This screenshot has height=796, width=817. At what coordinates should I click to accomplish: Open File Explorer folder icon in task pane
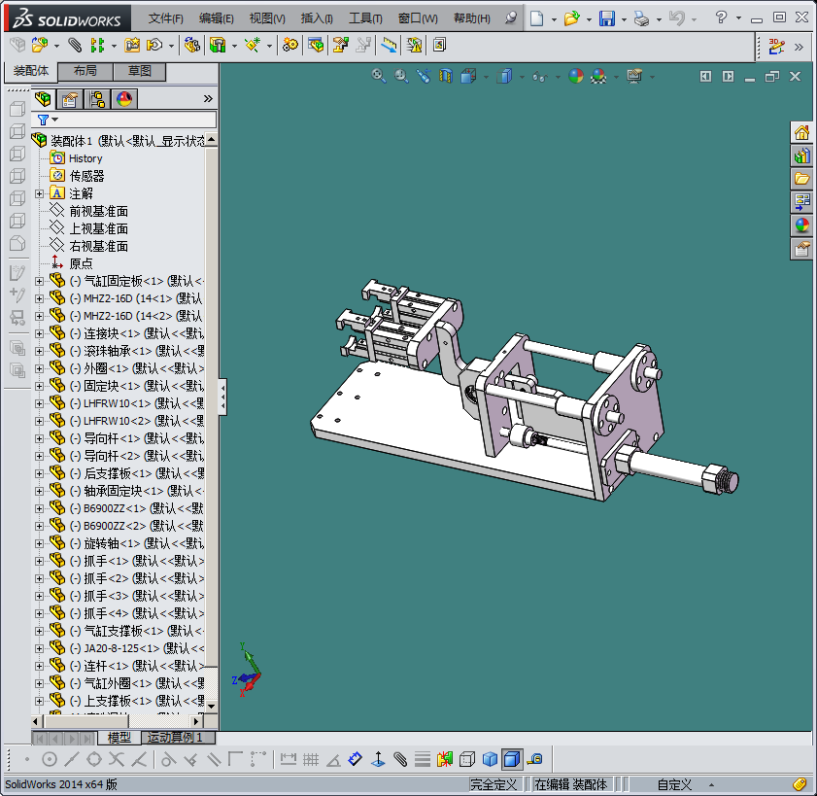pos(801,179)
